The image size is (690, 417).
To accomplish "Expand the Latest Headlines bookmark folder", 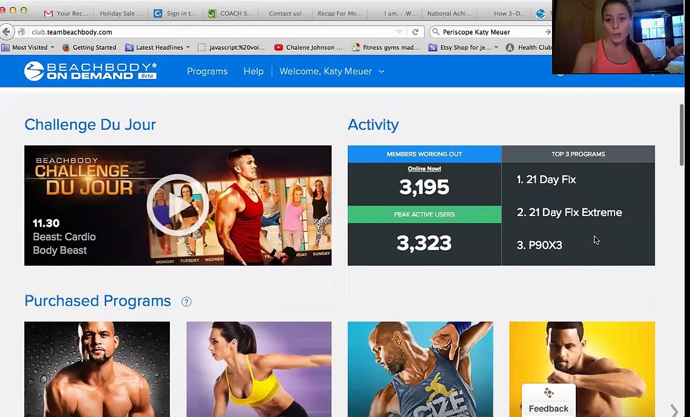I will [158, 47].
